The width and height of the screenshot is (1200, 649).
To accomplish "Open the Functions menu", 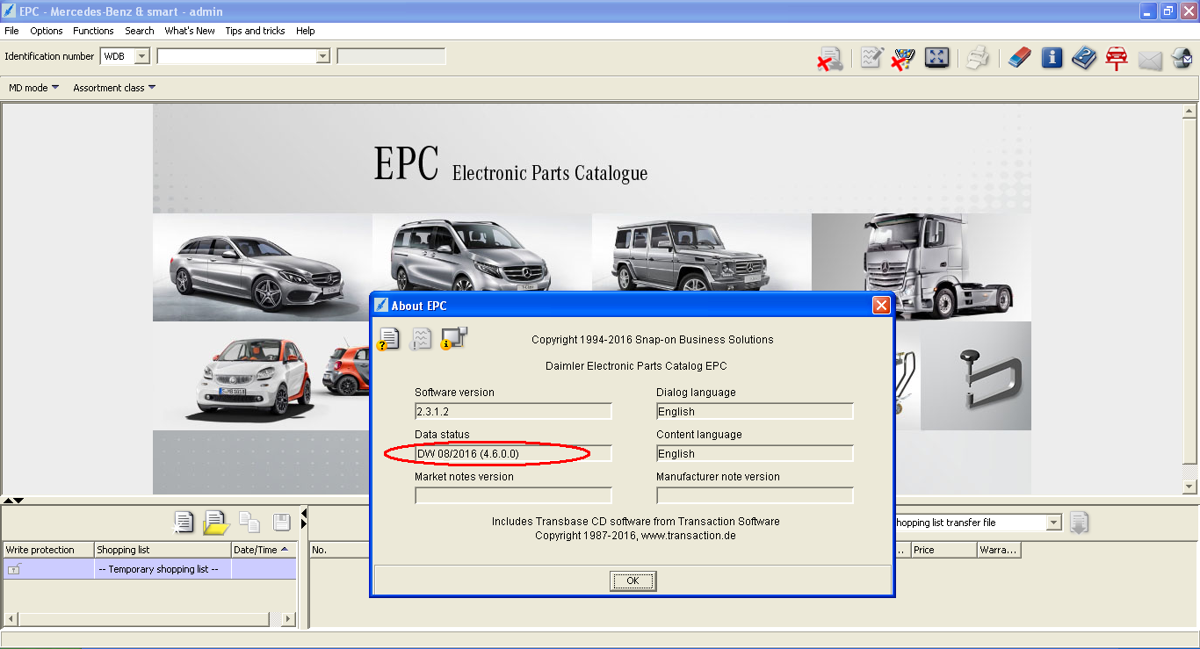I will pyautogui.click(x=93, y=31).
